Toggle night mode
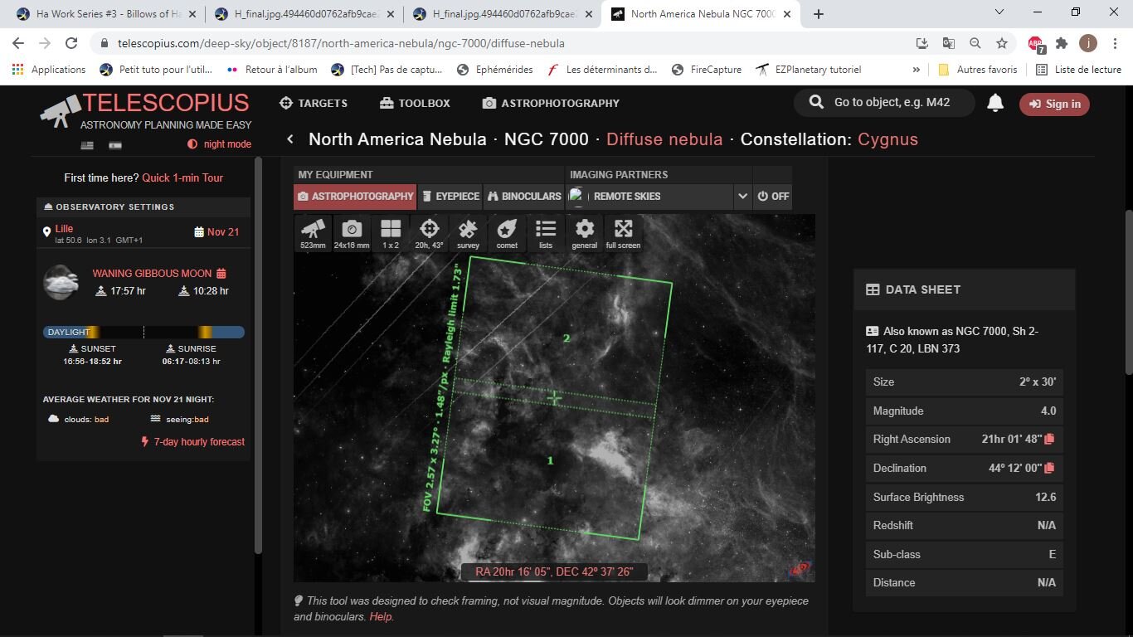Image resolution: width=1133 pixels, height=637 pixels. click(219, 144)
